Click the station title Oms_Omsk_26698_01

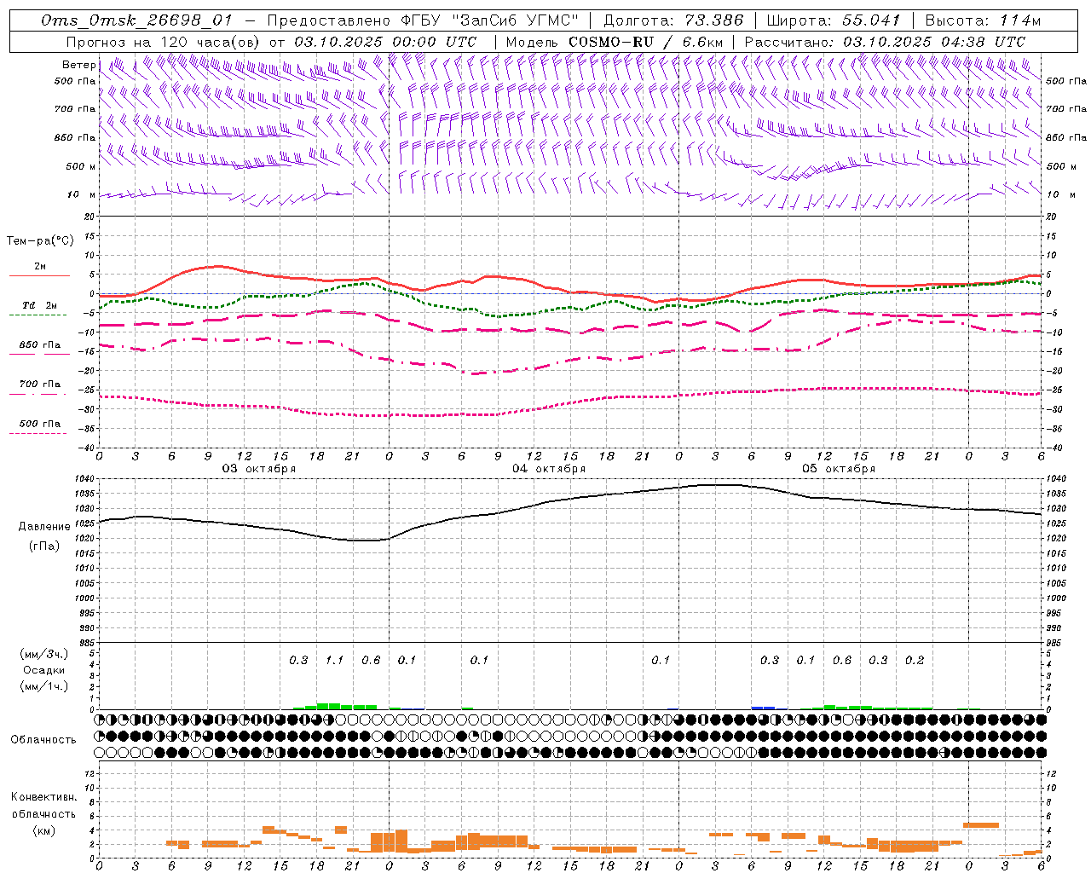click(136, 20)
